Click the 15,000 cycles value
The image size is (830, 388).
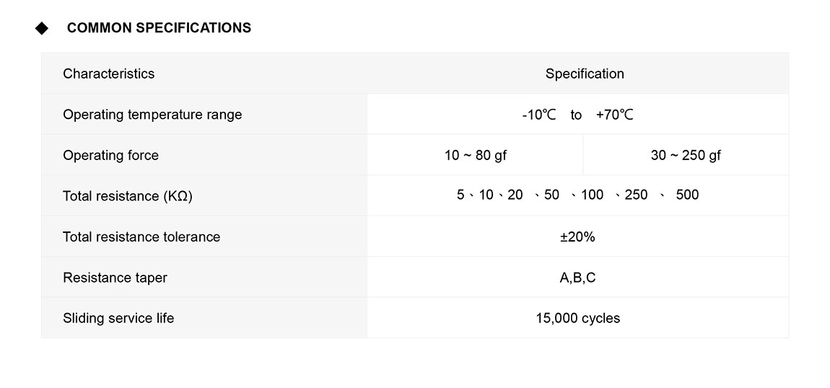[577, 318]
